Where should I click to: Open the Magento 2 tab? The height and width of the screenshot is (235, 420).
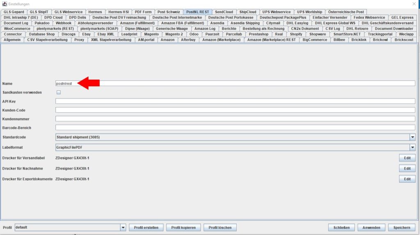[x=174, y=34]
